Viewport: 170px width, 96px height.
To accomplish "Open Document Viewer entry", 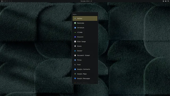I will pos(85,55).
